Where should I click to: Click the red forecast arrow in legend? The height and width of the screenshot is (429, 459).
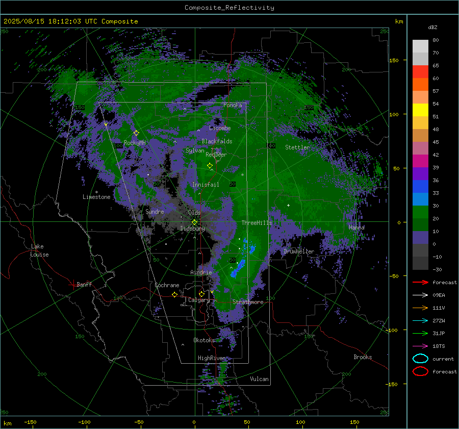(x=420, y=282)
